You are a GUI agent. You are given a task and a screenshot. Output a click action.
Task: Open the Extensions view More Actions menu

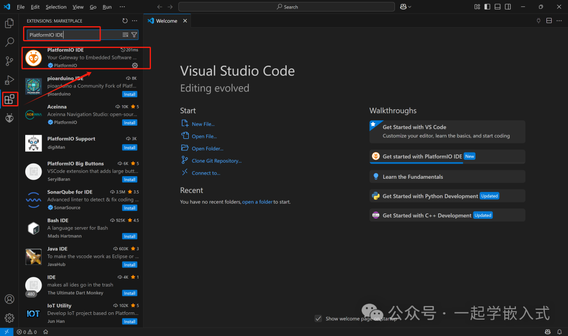[135, 21]
